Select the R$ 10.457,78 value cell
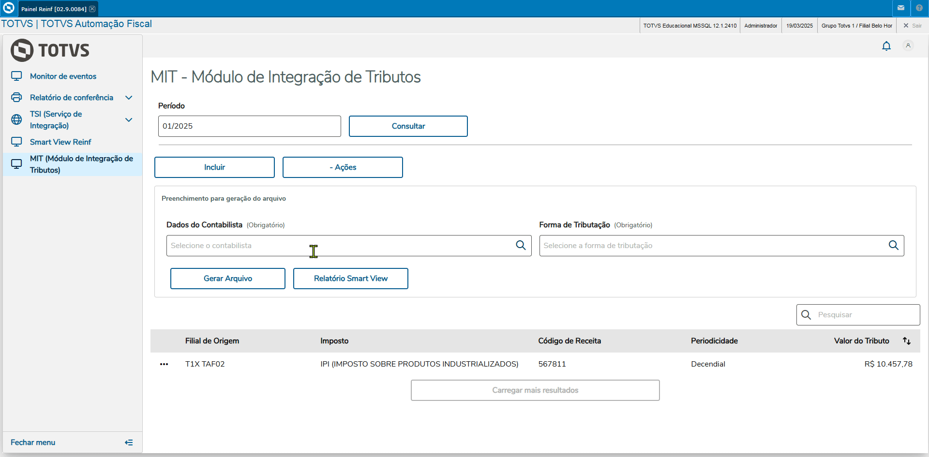Image resolution: width=929 pixels, height=457 pixels. click(x=888, y=364)
